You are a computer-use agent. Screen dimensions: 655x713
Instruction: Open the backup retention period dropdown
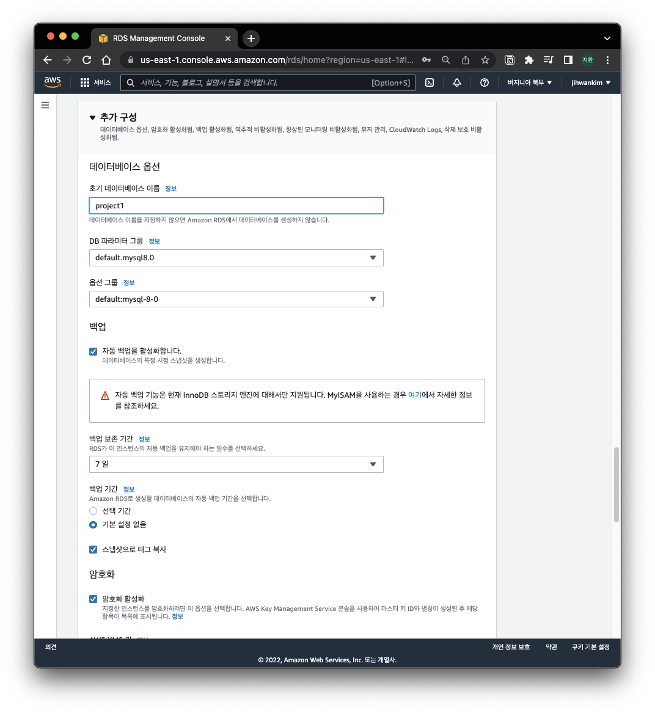[x=236, y=464]
